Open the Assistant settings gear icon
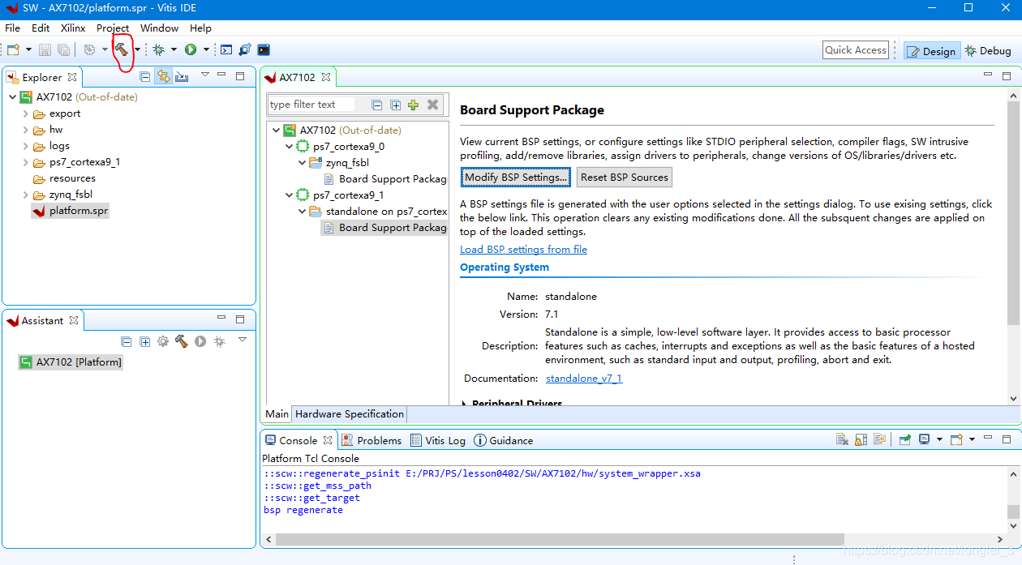Screen dimensions: 1022x565 tap(163, 341)
